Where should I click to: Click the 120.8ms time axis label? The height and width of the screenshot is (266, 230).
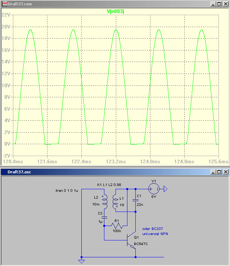tap(13, 161)
